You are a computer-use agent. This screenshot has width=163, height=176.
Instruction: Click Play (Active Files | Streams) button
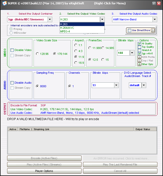(44, 165)
